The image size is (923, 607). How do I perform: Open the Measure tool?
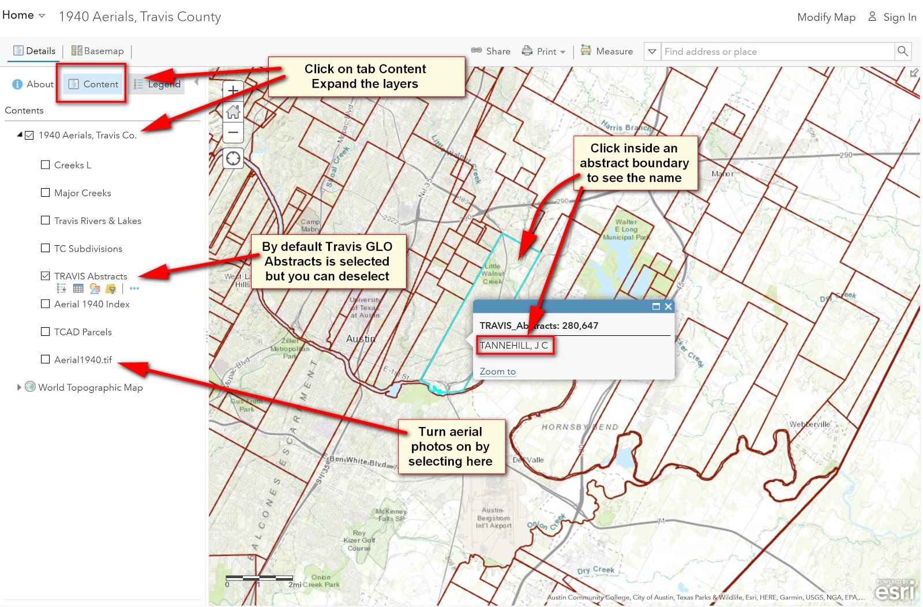tap(607, 51)
